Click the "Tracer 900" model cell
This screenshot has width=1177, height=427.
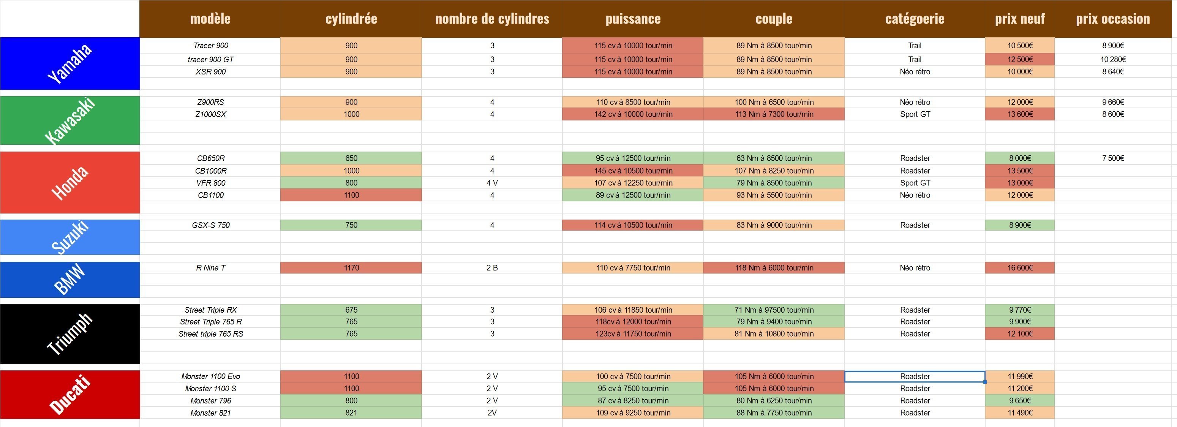click(x=211, y=46)
